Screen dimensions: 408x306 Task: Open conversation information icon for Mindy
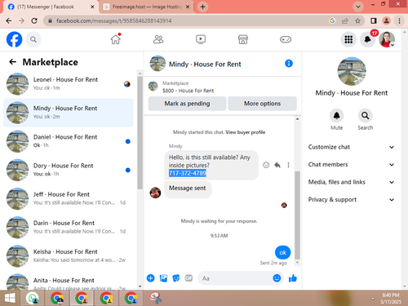coord(289,64)
